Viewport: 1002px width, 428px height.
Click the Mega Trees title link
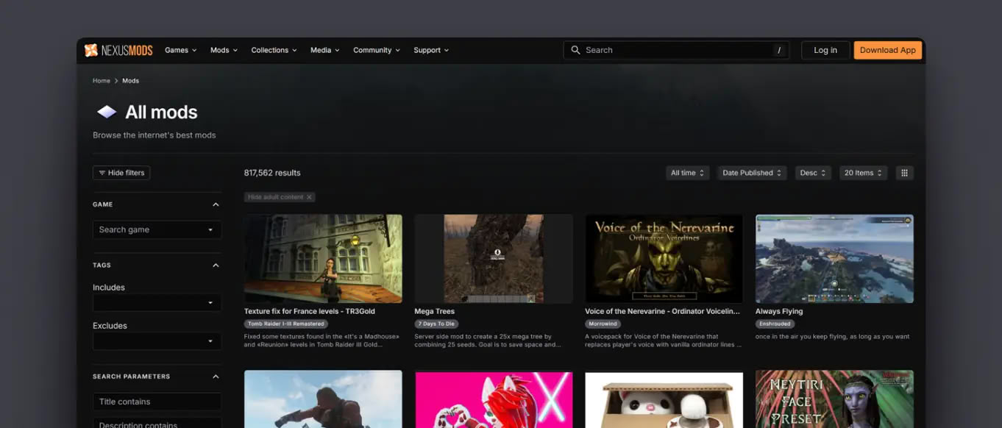coord(435,311)
